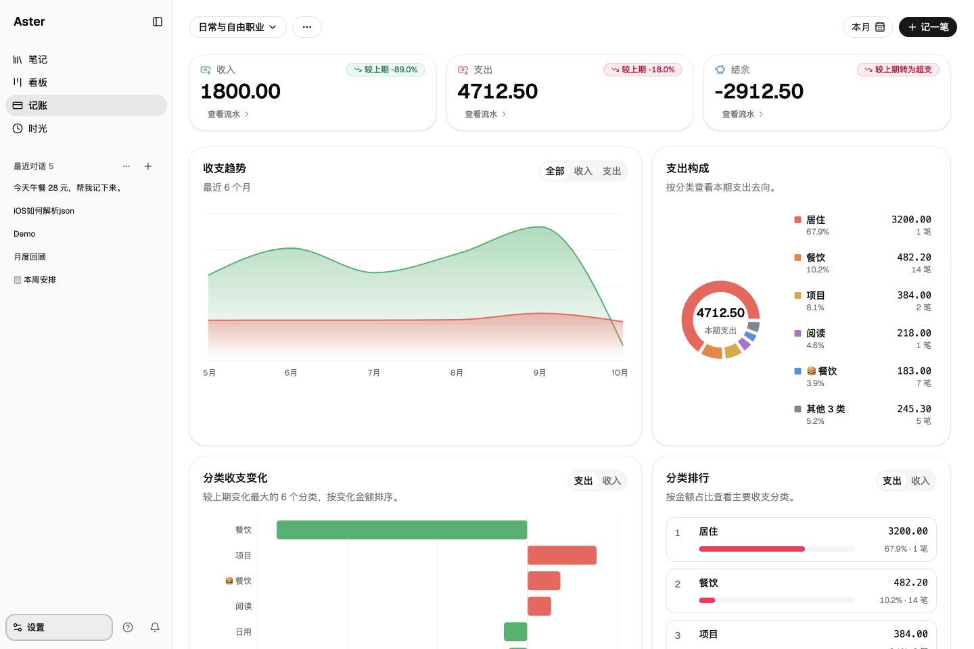Select 支出 in 分类排行
Screen dimensions: 974x649
point(892,481)
